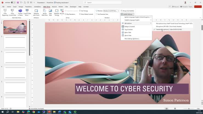Select Top (Overlaid) subtitle position
The width and height of the screenshot is (203, 114).
(x=136, y=30)
